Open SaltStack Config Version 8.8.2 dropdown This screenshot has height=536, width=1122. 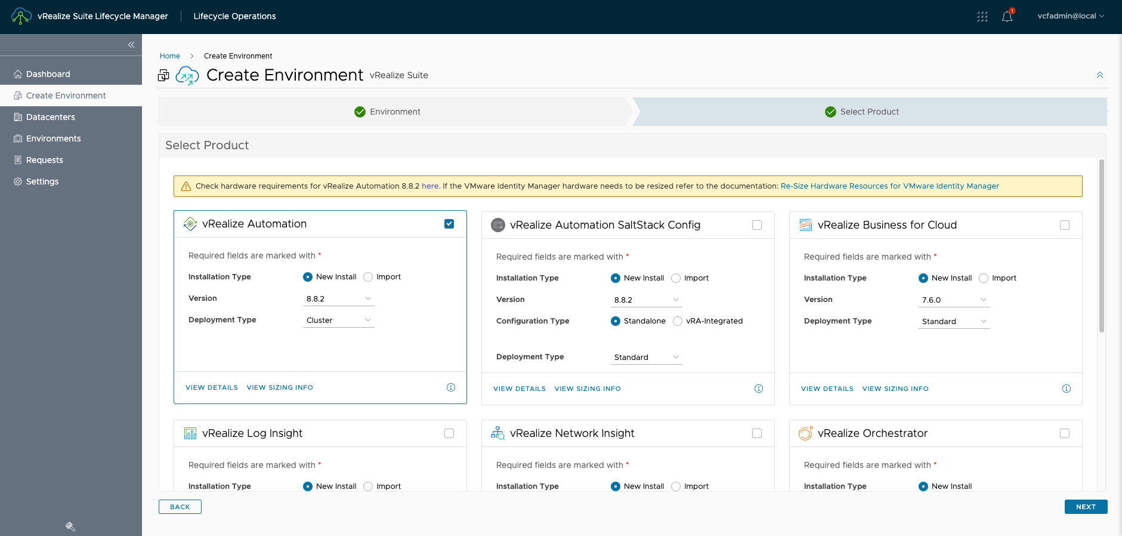pos(647,300)
